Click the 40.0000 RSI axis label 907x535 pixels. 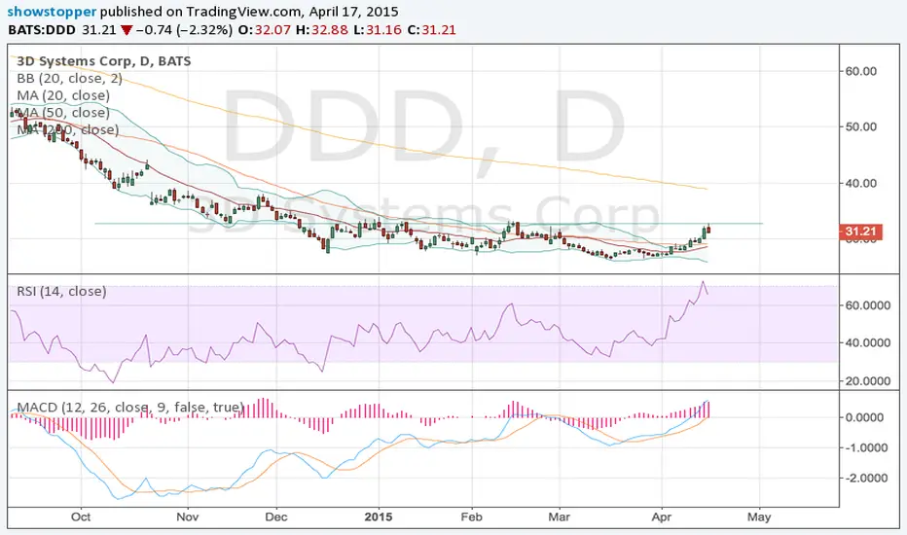coord(868,343)
